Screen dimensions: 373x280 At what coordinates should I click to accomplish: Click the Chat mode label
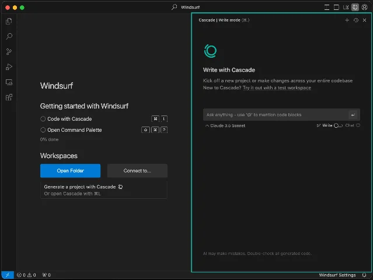(350, 125)
